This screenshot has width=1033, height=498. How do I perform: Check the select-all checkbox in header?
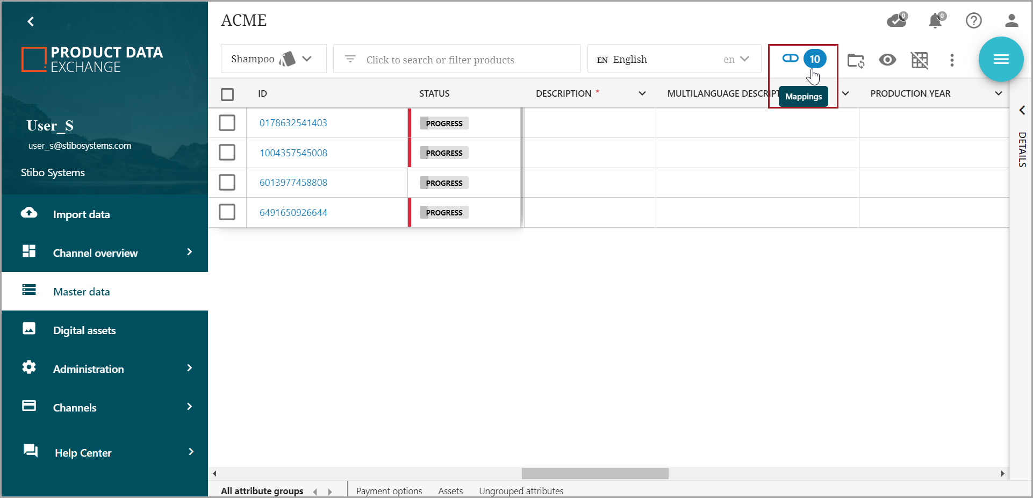click(227, 95)
